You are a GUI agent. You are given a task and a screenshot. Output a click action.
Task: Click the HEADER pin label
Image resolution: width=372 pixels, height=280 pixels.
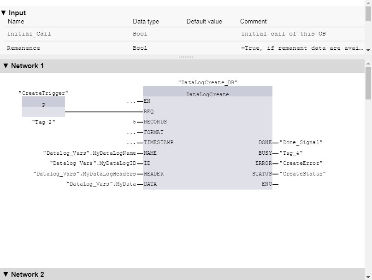pyautogui.click(x=154, y=174)
